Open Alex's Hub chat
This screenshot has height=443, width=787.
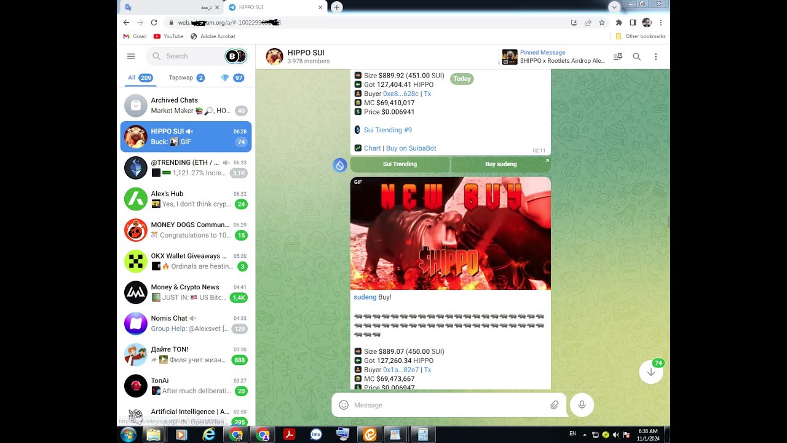coord(186,199)
